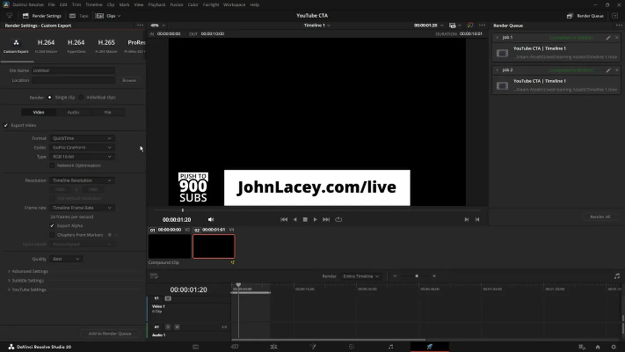This screenshot has width=625, height=352.
Task: Open viewer zoom percentage dropdown
Action: [x=157, y=26]
